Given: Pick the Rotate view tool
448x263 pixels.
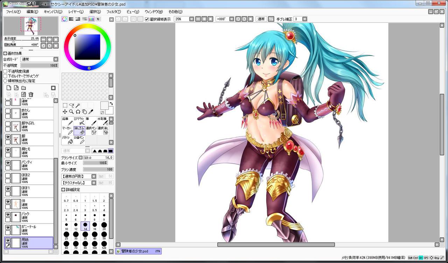Looking at the screenshot, I should click(78, 112).
